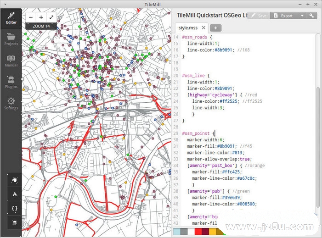Viewport: 322px width, 238px height.
Task: Click the TileMill Quickstart project title
Action: coord(211,16)
